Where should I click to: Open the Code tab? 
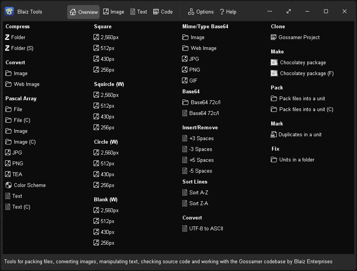coord(163,12)
